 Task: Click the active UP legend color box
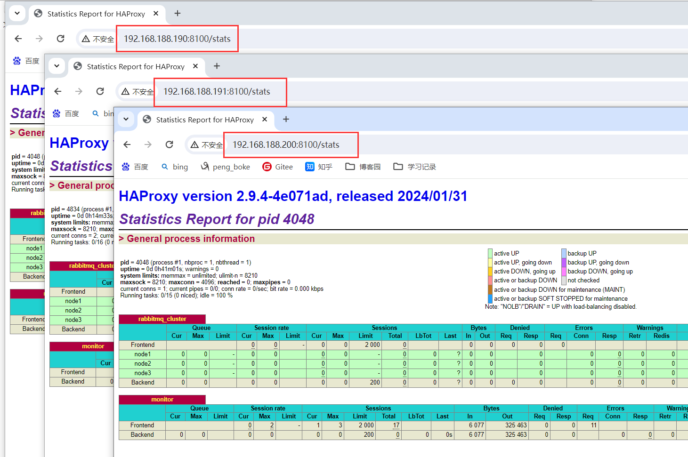(490, 253)
